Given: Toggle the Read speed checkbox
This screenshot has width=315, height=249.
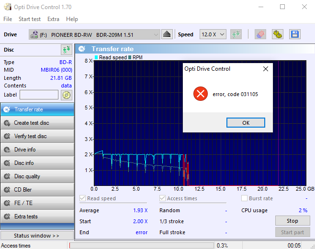Looking at the screenshot, I should pos(82,198).
